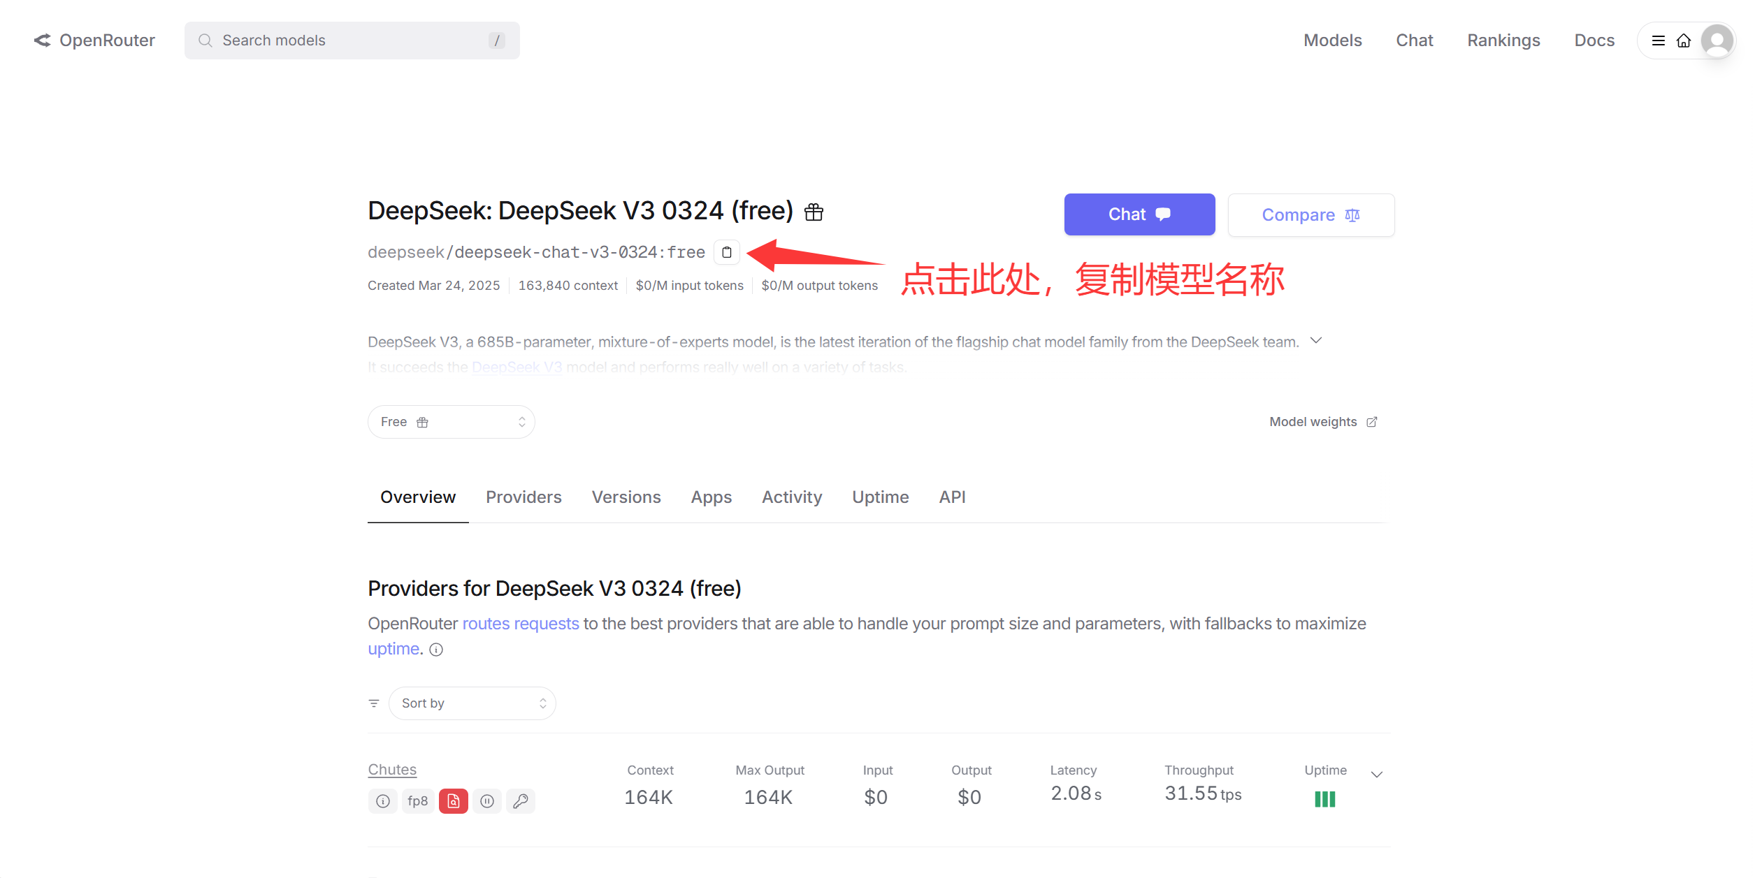Open Models in top navigation
This screenshot has width=1755, height=878.
tap(1333, 41)
